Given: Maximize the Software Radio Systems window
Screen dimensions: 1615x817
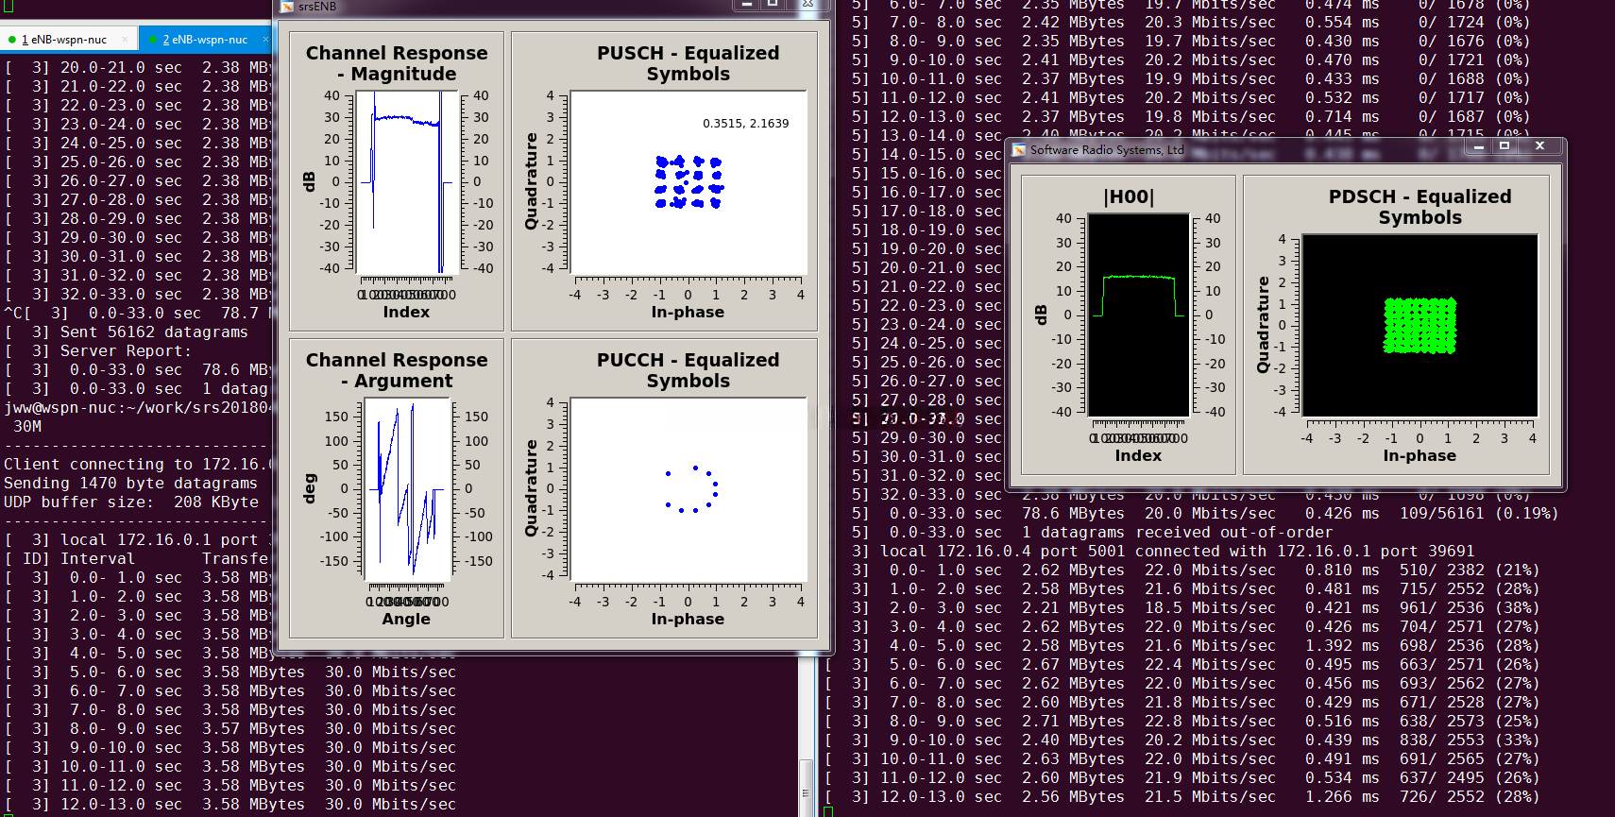Looking at the screenshot, I should coord(1504,146).
